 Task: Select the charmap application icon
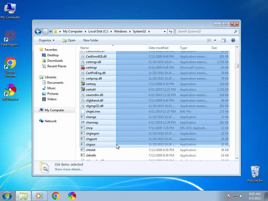[x=83, y=122]
